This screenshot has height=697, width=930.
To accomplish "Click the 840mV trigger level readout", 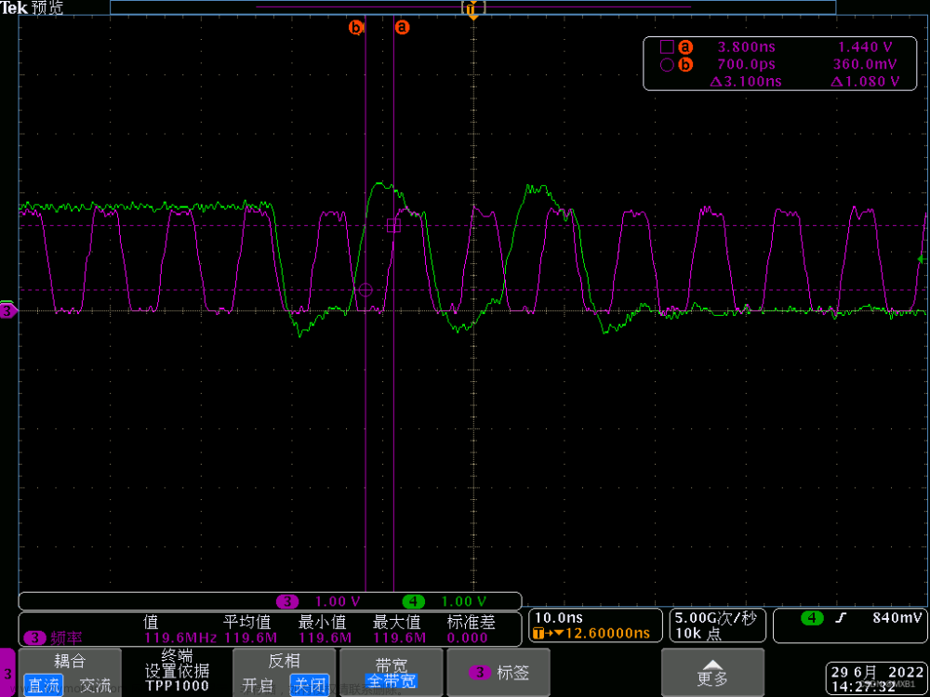I will coord(898,618).
